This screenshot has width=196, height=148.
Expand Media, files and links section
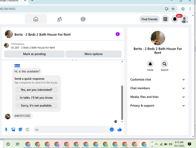(158, 97)
